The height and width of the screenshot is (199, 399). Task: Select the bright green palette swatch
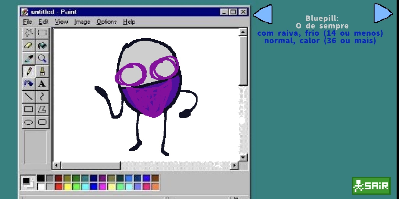76,187
